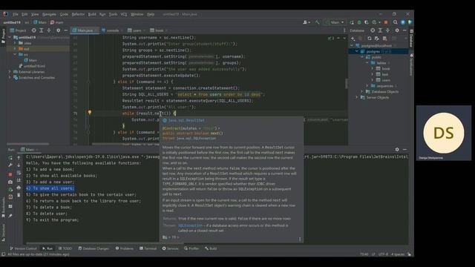Open the Services tool window
The height and width of the screenshot is (267, 475).
point(171,248)
